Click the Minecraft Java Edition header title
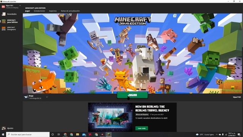 [x=35, y=8]
